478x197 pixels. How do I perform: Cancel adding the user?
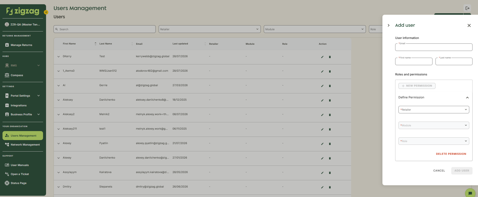(x=439, y=171)
